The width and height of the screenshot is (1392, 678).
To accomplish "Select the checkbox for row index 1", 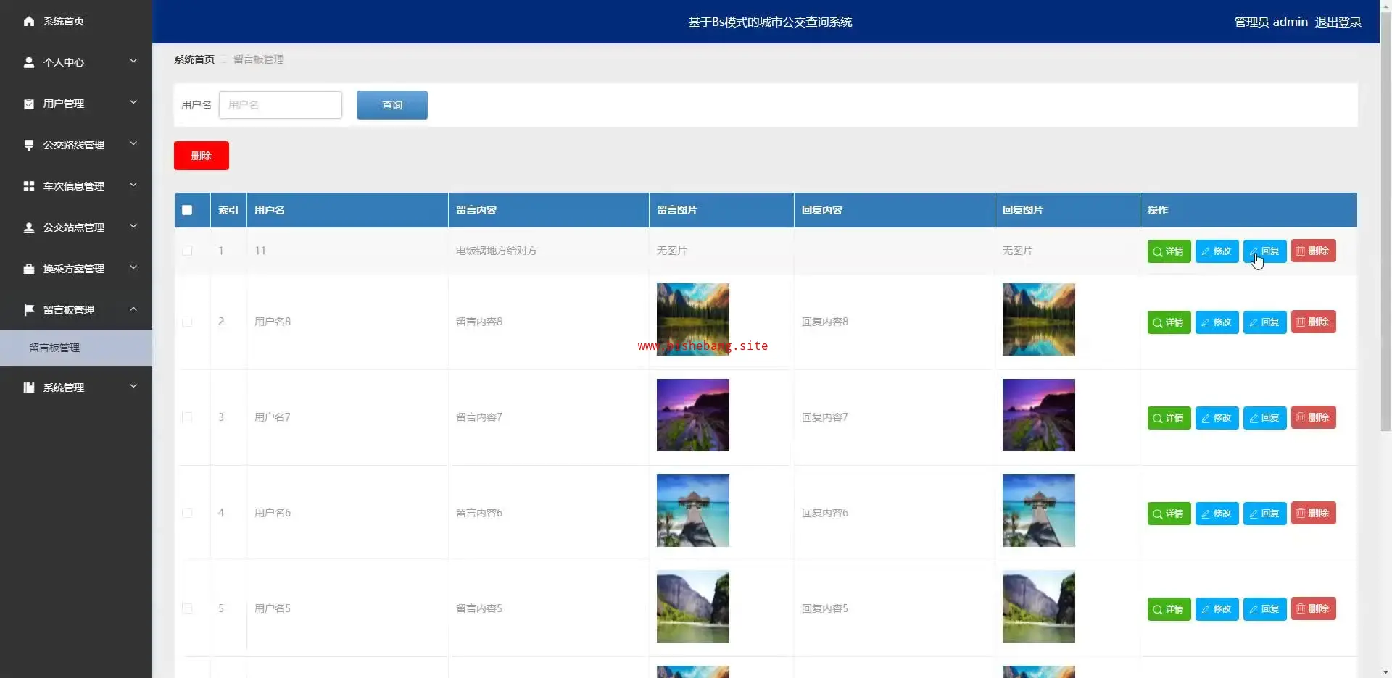I will 187,251.
